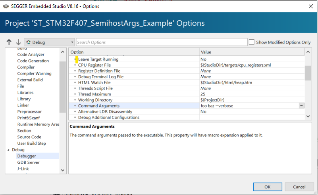The height and width of the screenshot is (195, 318).
Task: Select GDB Server category
Action: pyautogui.click(x=28, y=162)
